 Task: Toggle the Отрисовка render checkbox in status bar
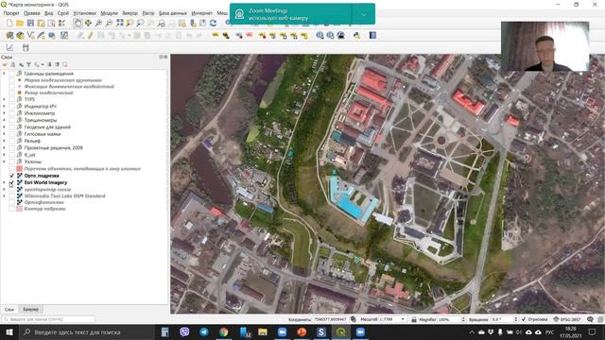pyautogui.click(x=524, y=319)
